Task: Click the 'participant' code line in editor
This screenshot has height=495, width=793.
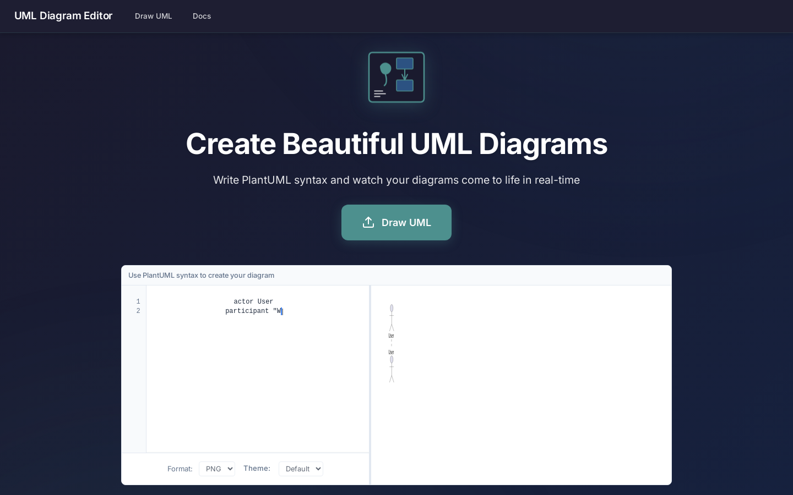Action: coord(254,311)
